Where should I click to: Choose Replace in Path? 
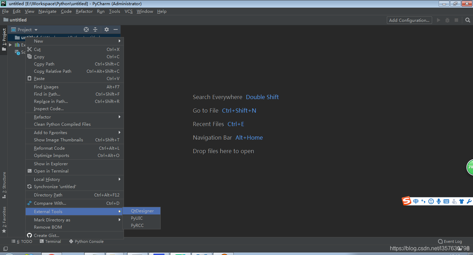74,101
